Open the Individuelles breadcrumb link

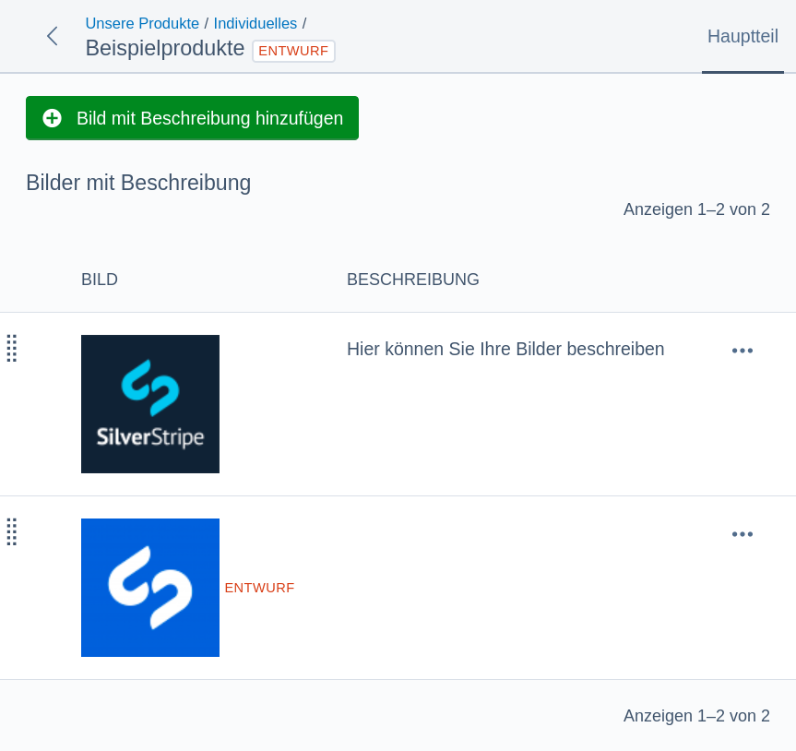(x=255, y=23)
